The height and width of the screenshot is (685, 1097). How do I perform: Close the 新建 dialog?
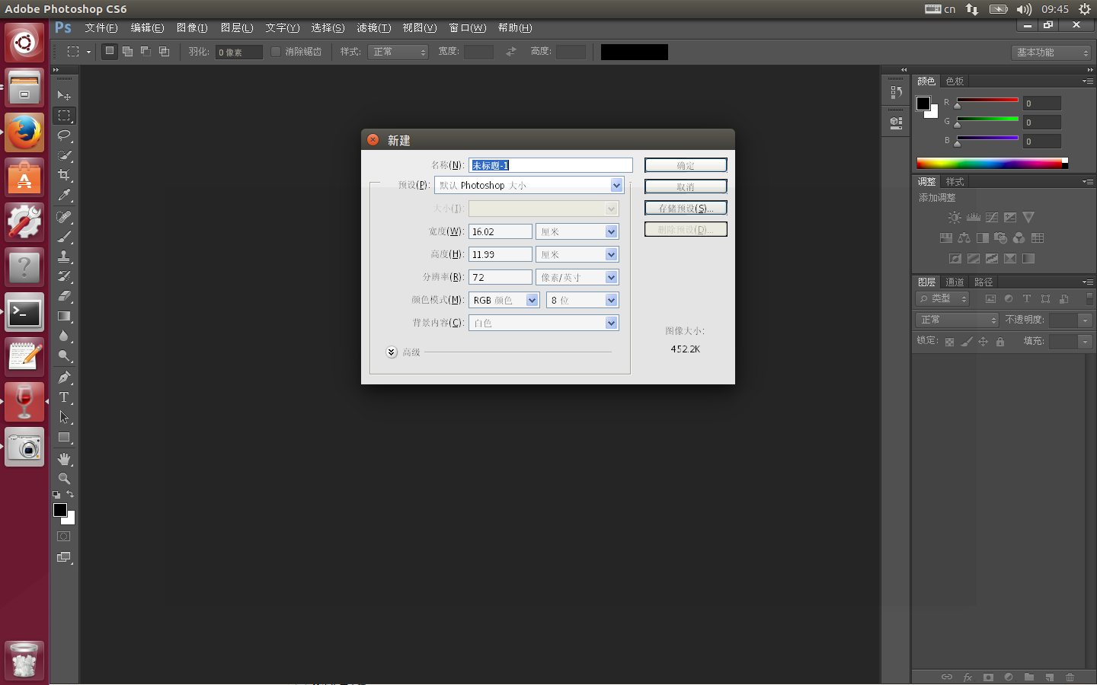point(373,139)
